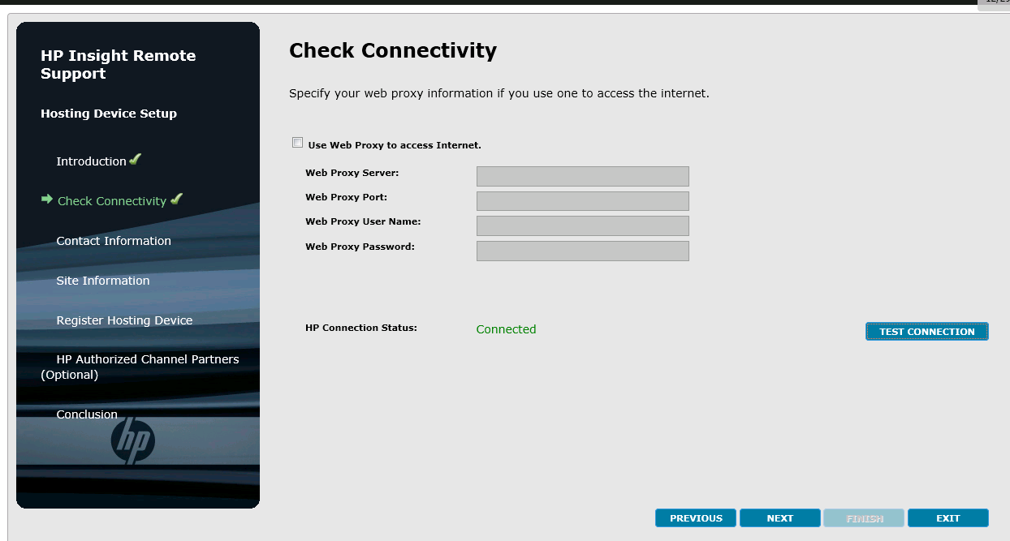Click the Previous button
Viewport: 1010px width, 541px height.
point(696,518)
